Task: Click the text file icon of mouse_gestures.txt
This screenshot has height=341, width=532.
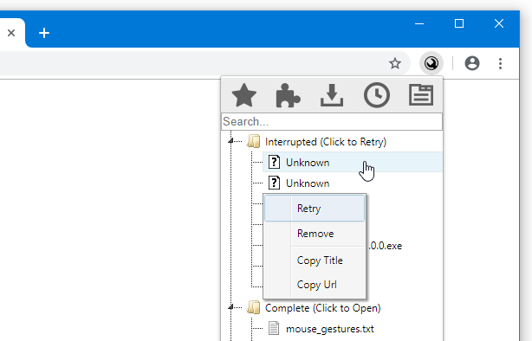Action: 274,329
